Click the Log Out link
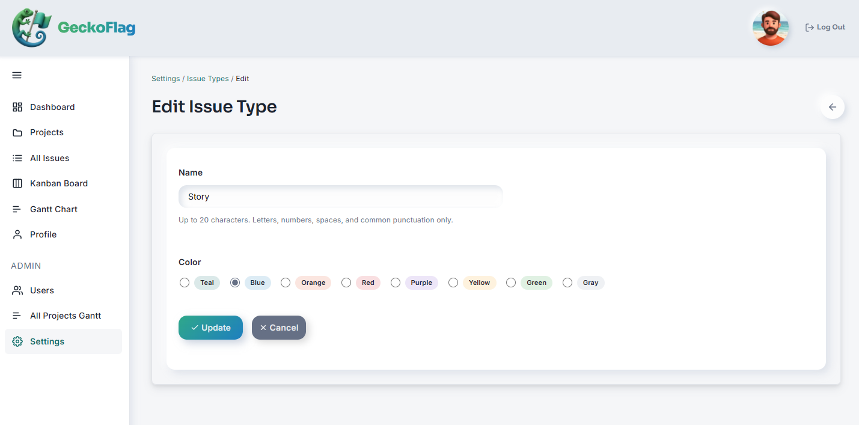Screen dimensions: 859x425 click(x=825, y=28)
